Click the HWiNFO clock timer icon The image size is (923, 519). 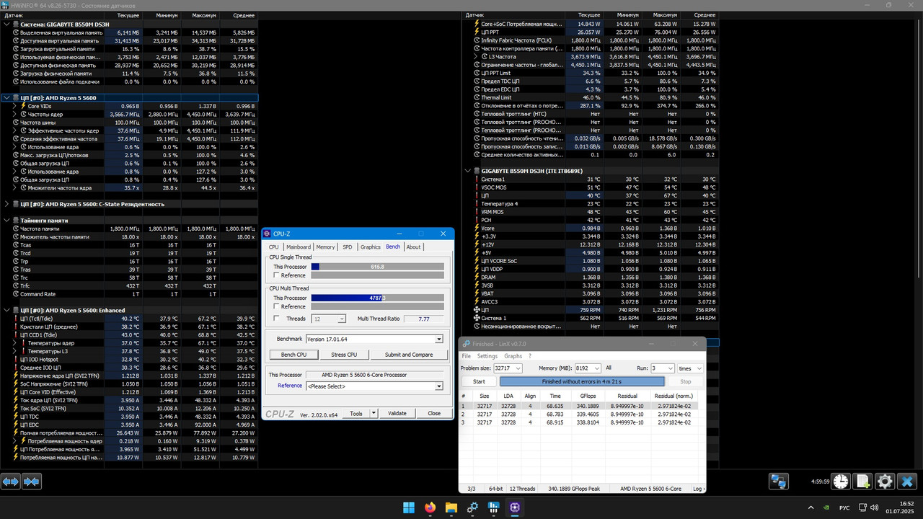[x=841, y=481]
